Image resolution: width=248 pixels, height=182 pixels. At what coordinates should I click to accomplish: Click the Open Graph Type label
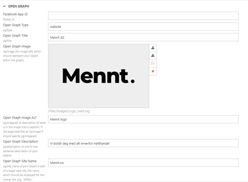[15, 25]
